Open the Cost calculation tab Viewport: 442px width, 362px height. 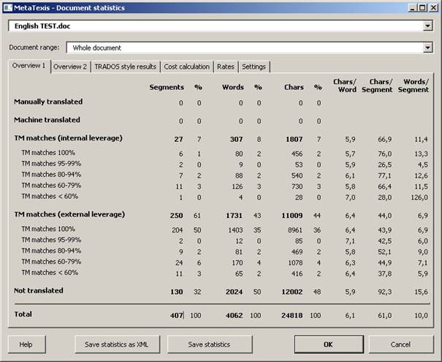click(x=186, y=67)
